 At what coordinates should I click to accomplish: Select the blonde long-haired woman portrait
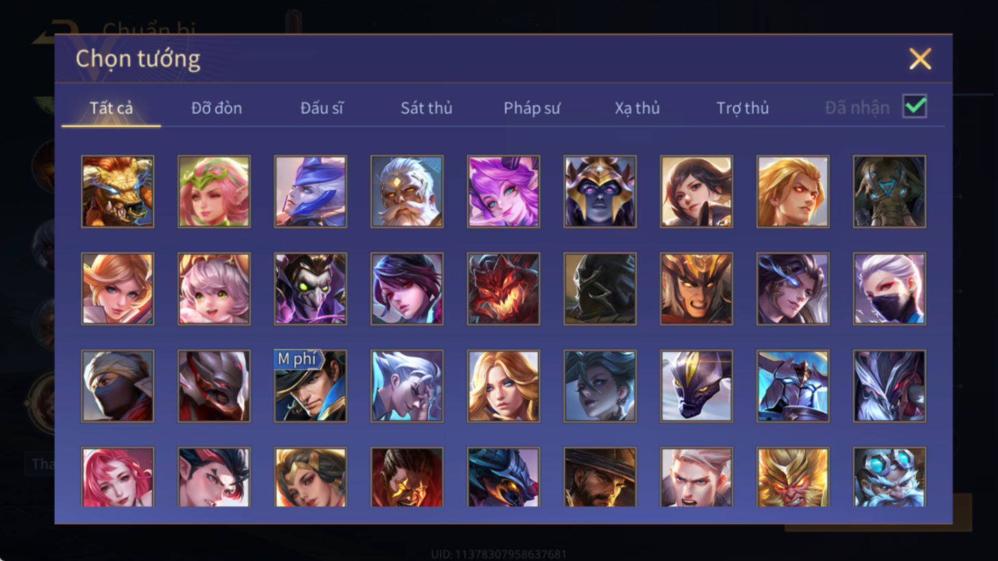click(x=503, y=386)
